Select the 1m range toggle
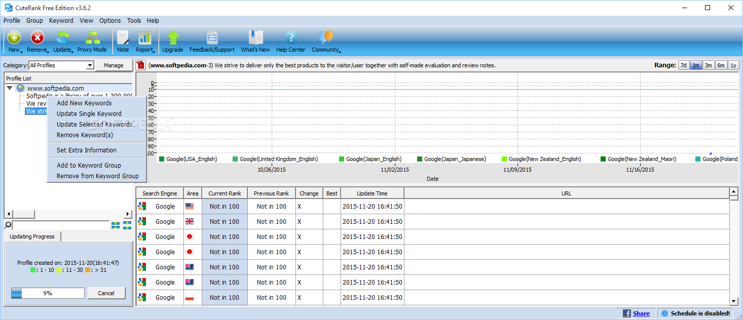743x320 pixels. coord(696,65)
